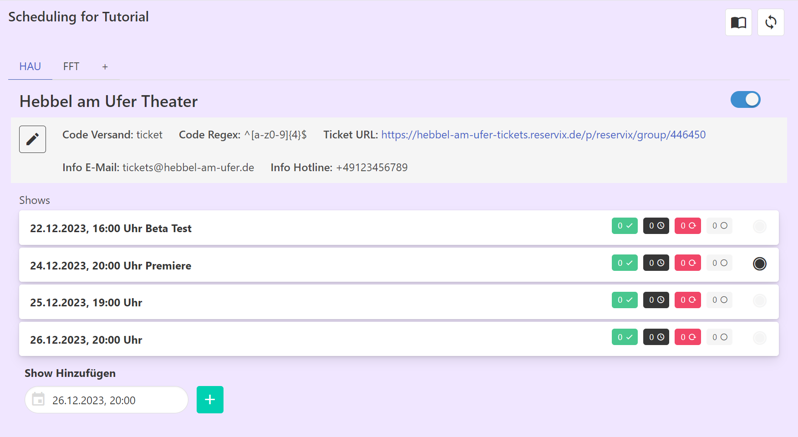Click red refresh badge on 25.12.2023 row
The image size is (798, 437).
click(688, 300)
